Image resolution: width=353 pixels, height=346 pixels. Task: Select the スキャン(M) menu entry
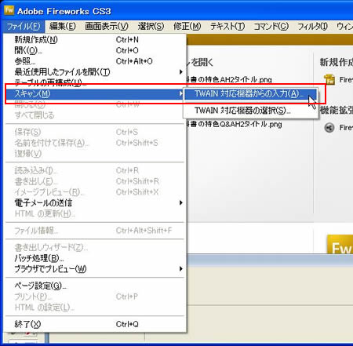tap(95, 93)
